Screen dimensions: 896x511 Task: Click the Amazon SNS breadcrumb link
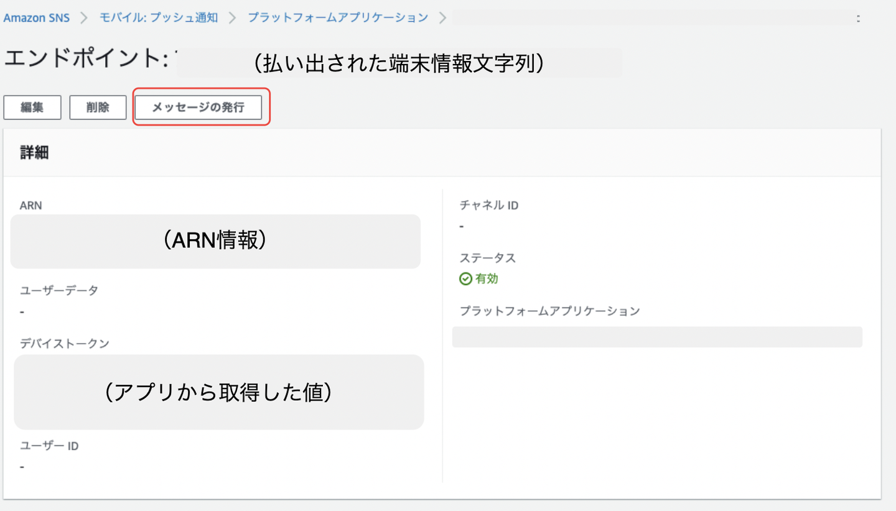coord(37,17)
